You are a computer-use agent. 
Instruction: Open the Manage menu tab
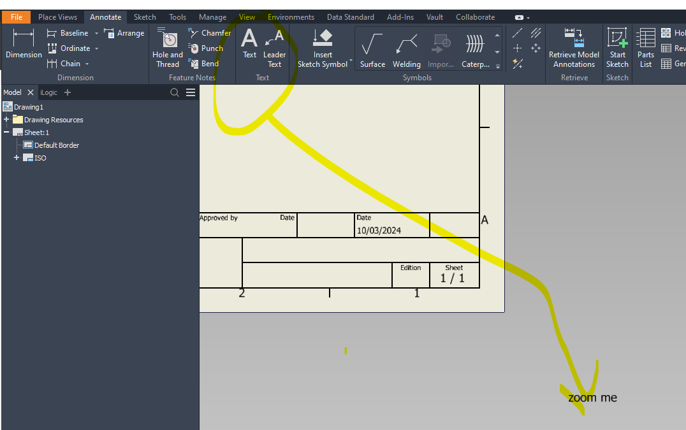[212, 17]
